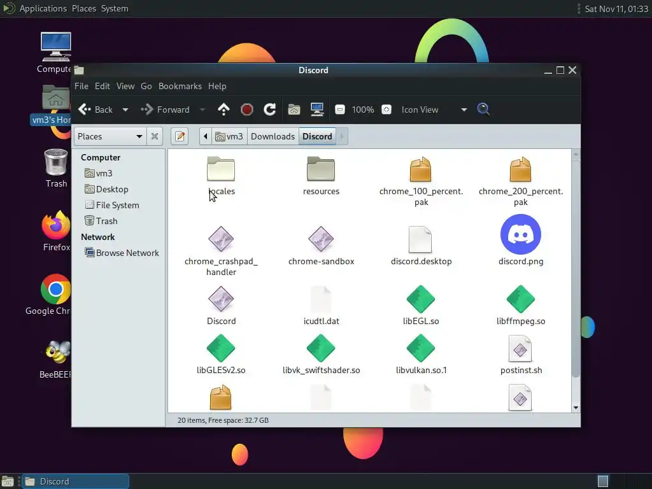This screenshot has height=489, width=652.
Task: Click the Discord path bar button
Action: pyautogui.click(x=317, y=136)
